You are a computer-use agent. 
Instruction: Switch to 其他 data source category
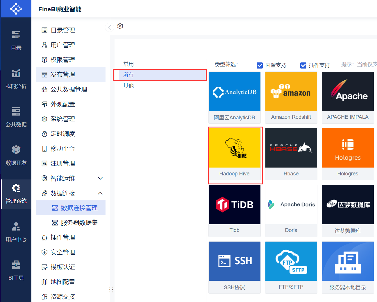pyautogui.click(x=162, y=86)
